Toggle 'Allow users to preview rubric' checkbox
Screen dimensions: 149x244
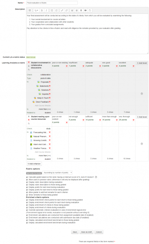[x=27, y=180]
